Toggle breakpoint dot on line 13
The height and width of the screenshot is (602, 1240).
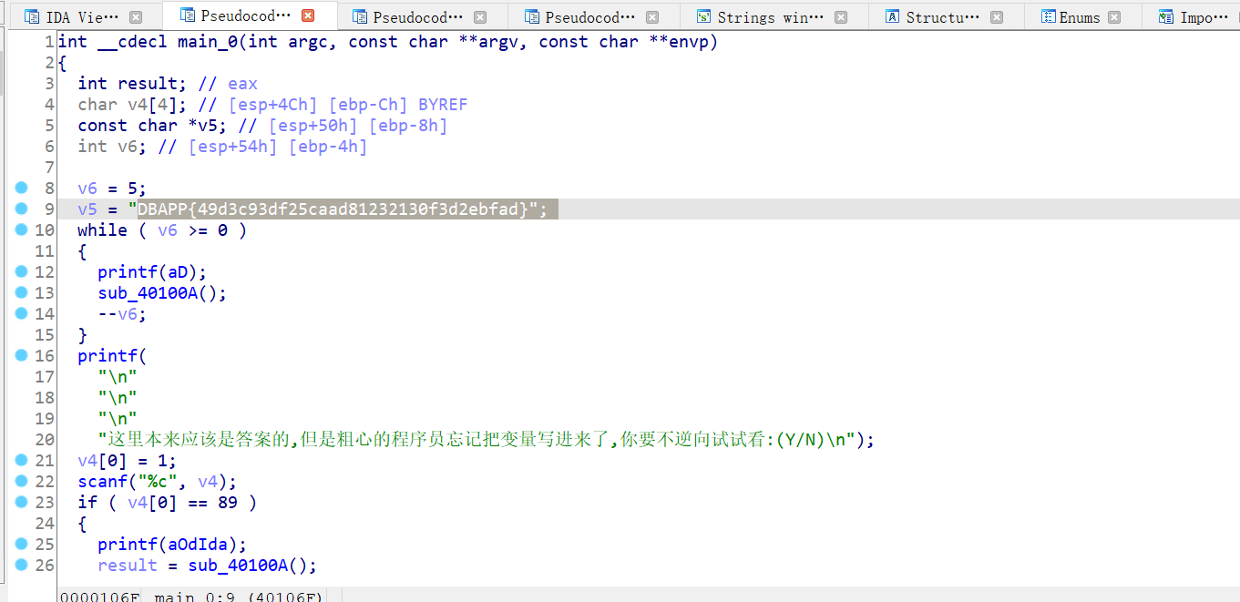22,292
